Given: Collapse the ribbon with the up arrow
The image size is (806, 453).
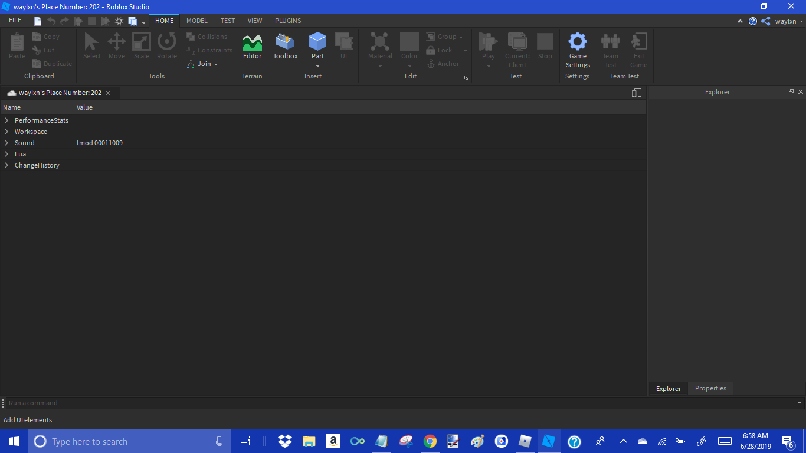Looking at the screenshot, I should point(741,21).
